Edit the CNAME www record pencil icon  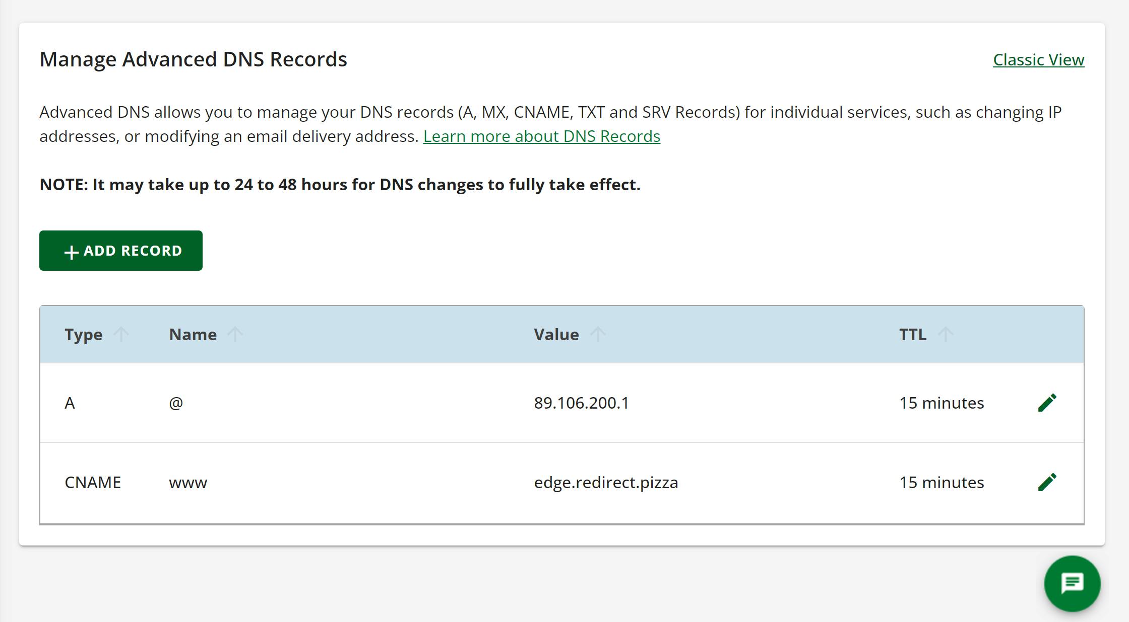point(1047,482)
